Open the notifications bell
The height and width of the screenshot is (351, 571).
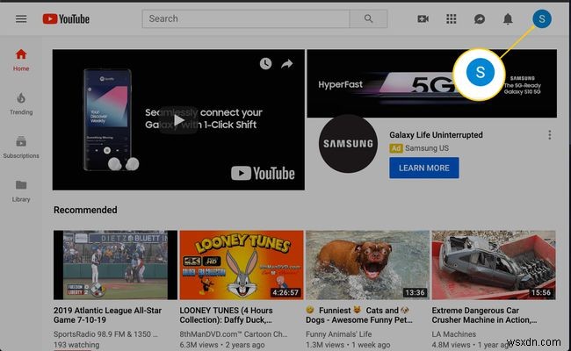point(508,19)
